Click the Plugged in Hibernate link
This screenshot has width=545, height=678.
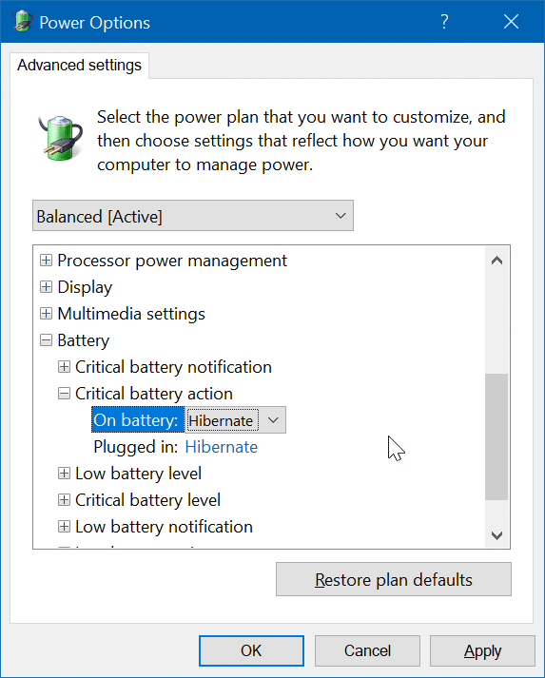pos(221,447)
